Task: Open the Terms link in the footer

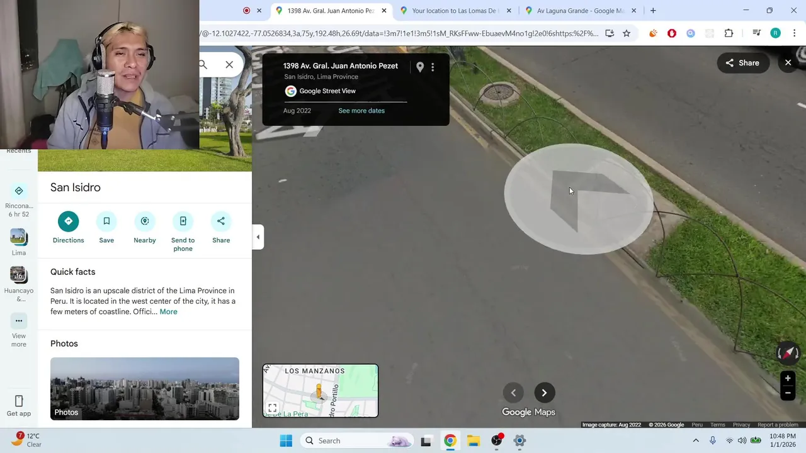Action: tap(718, 425)
